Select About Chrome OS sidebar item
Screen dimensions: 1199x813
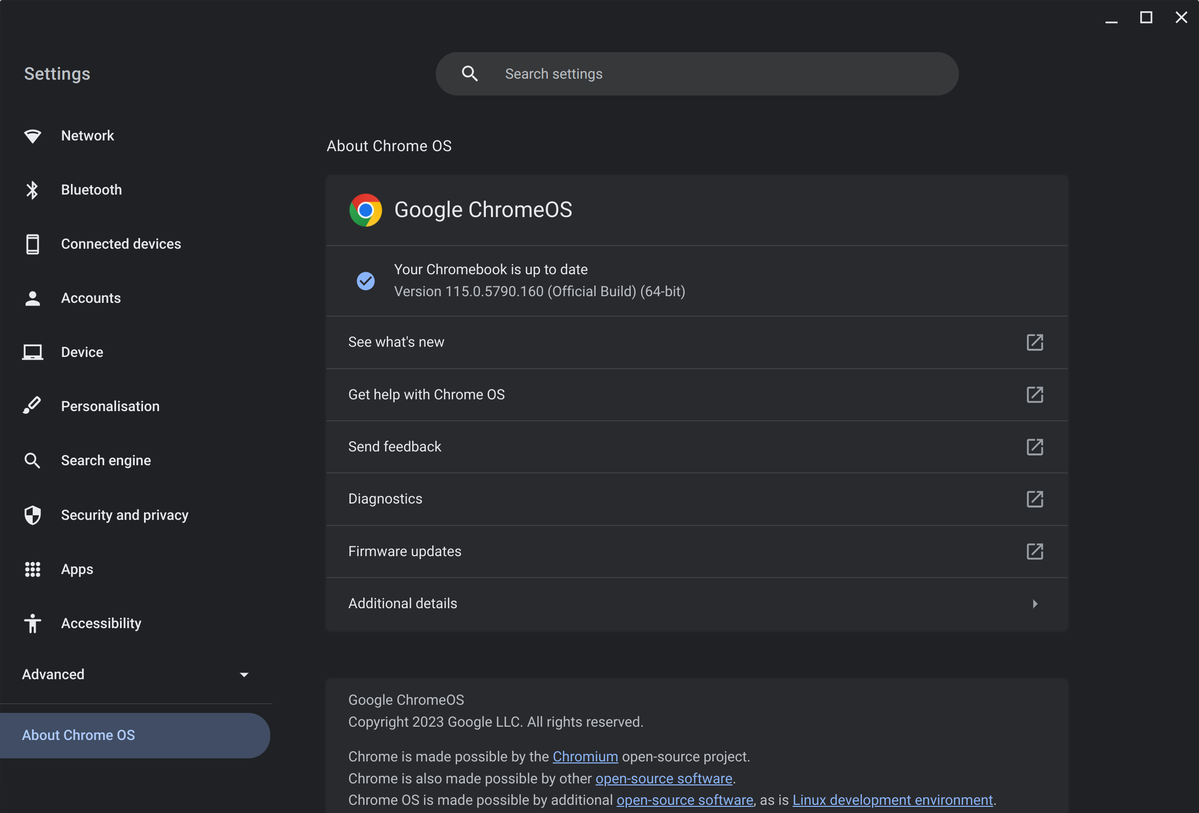click(x=79, y=735)
